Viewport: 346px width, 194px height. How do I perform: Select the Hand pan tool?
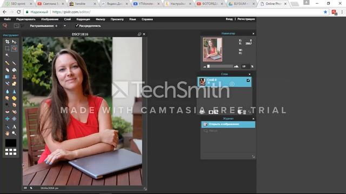pos(7,133)
